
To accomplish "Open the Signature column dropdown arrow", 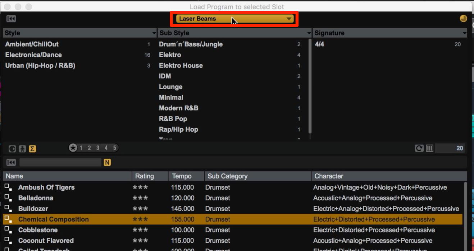I will tap(464, 33).
